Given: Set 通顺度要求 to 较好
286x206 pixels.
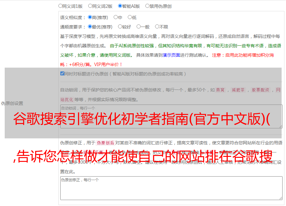Looking at the screenshot, I should click(120, 27).
